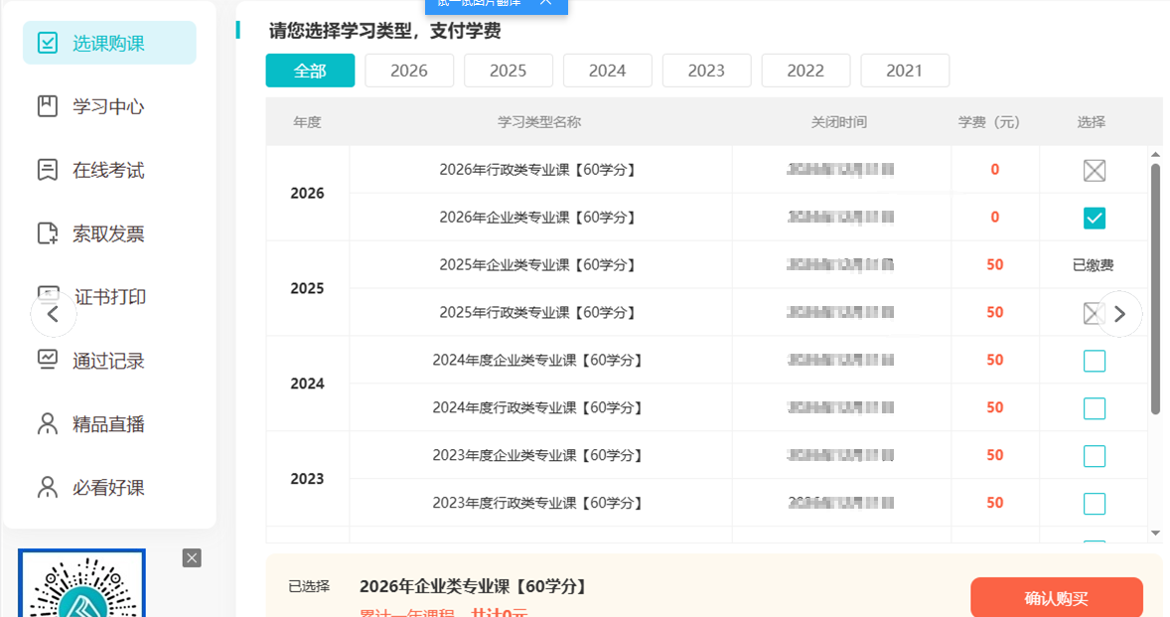Click the right carousel arrow

click(x=1119, y=314)
